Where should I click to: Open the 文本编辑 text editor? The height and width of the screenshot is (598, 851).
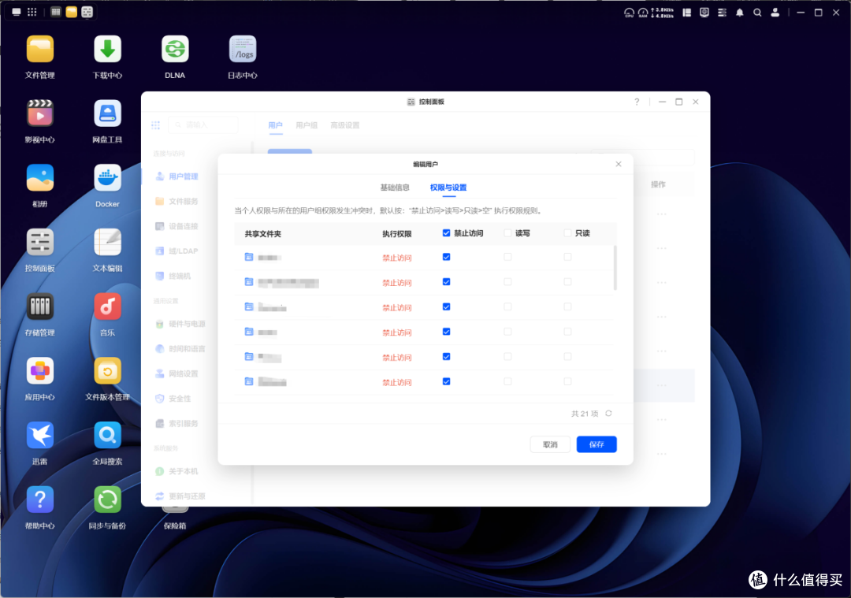107,243
